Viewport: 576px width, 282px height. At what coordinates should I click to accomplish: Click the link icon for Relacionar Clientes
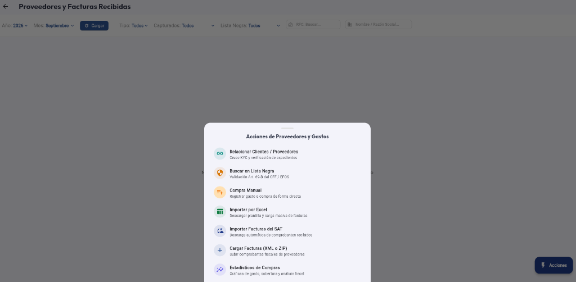[220, 154]
